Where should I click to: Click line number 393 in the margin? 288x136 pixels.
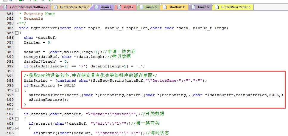[x=10, y=71]
